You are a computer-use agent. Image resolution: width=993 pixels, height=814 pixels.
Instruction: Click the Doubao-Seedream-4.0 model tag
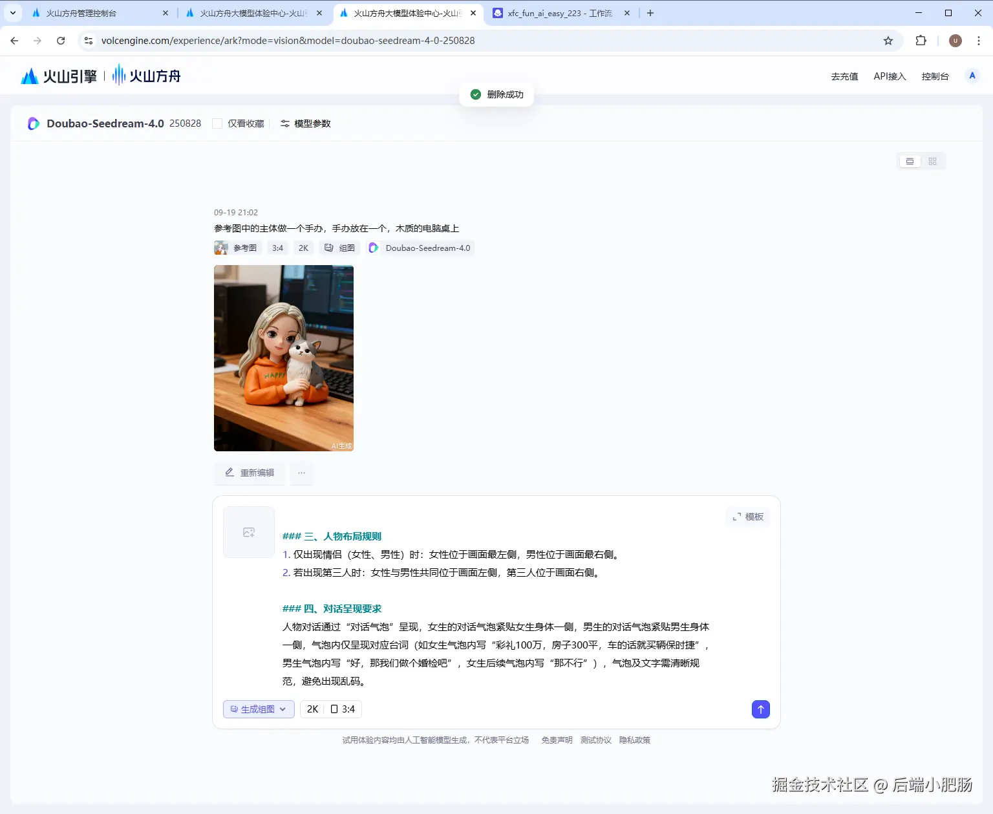click(x=420, y=248)
